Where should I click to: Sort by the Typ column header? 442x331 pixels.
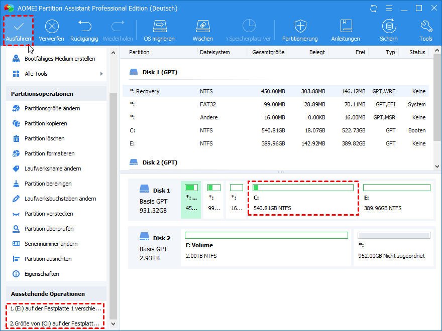click(x=390, y=52)
